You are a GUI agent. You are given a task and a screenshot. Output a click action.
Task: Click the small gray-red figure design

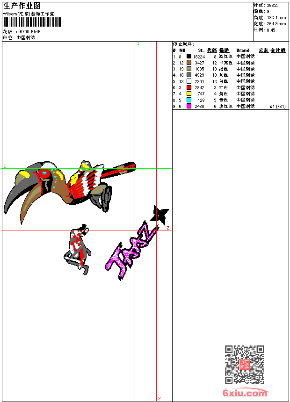(x=77, y=249)
